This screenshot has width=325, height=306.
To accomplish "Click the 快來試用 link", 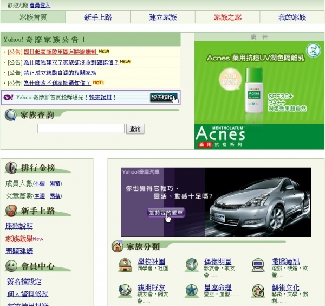I will click(101, 97).
